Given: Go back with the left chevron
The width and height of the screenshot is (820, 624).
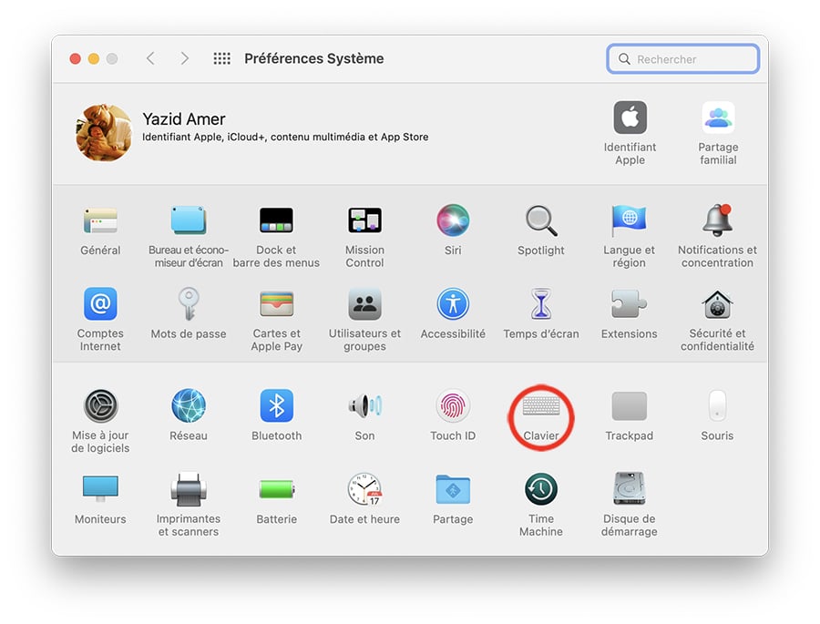Looking at the screenshot, I should (x=150, y=58).
